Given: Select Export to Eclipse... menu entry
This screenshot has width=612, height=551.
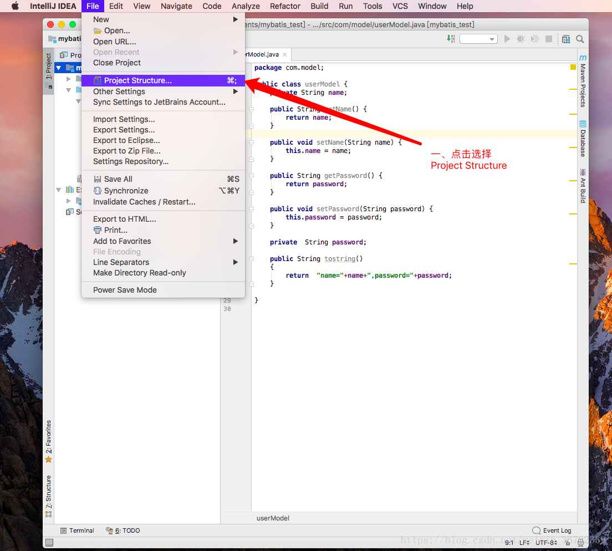Looking at the screenshot, I should click(163, 140).
